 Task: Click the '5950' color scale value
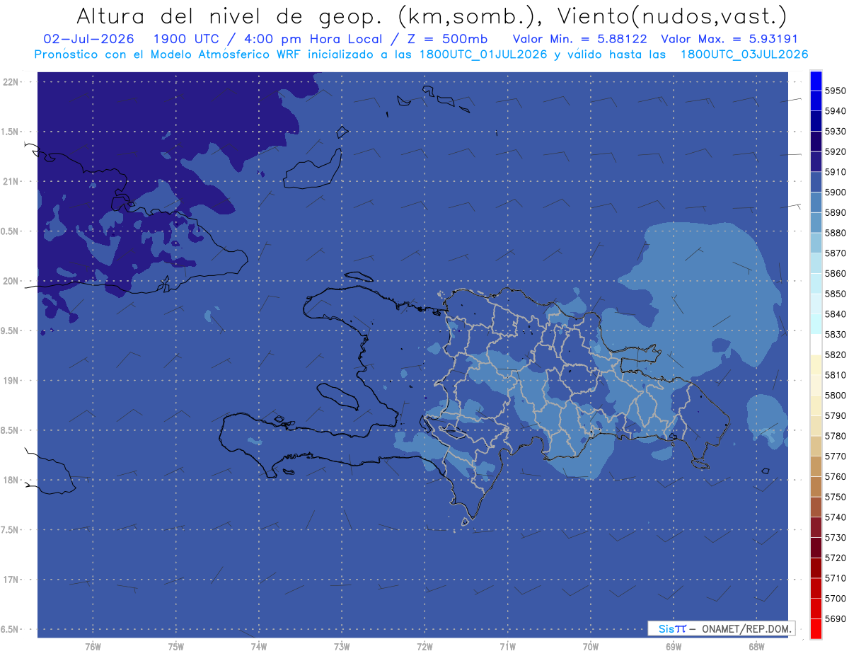click(836, 91)
